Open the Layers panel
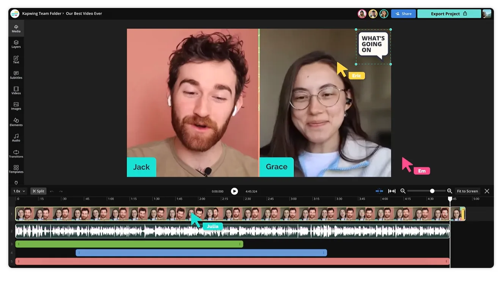Image resolution: width=503 pixels, height=288 pixels. point(16,44)
